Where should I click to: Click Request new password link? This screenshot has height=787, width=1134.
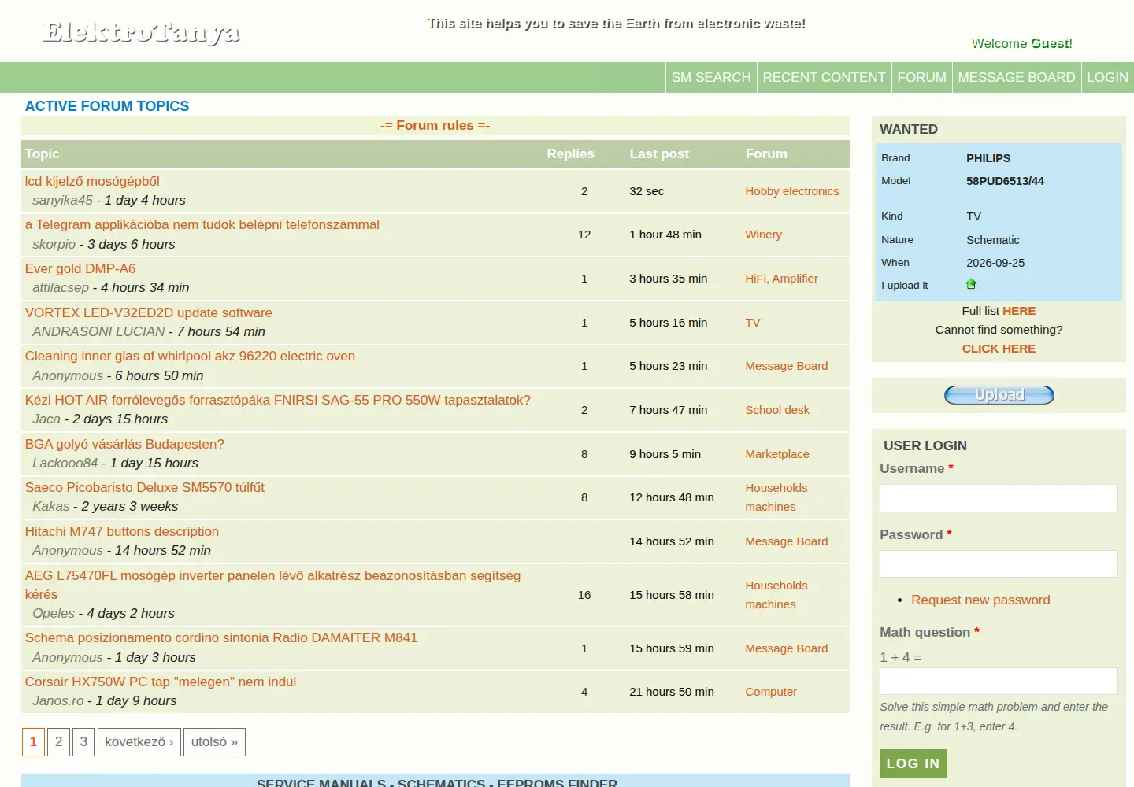coord(980,600)
